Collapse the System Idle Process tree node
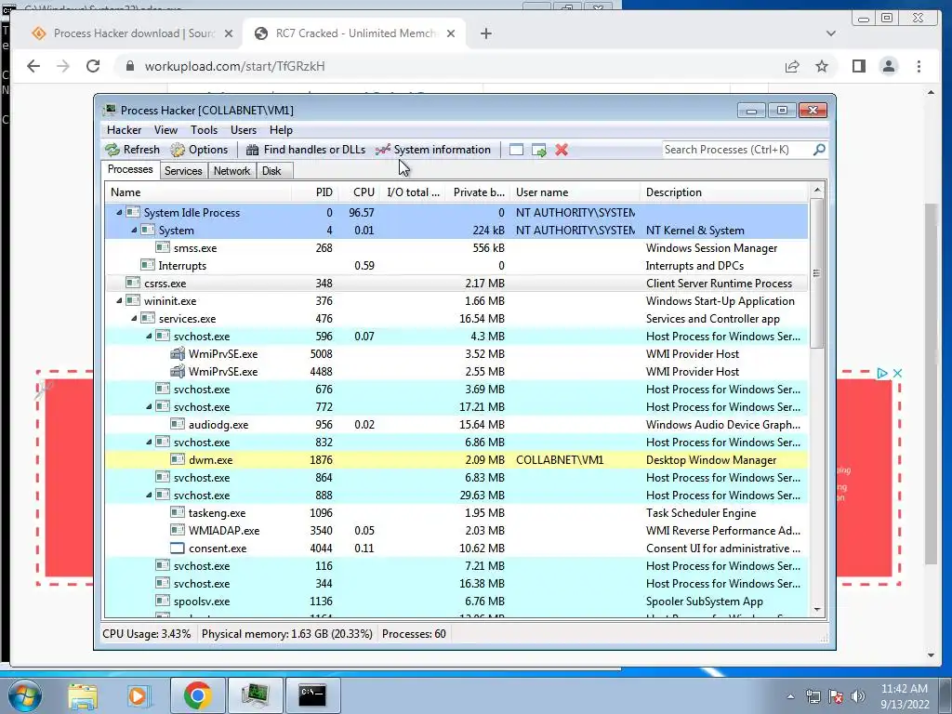This screenshot has width=952, height=714. (119, 213)
